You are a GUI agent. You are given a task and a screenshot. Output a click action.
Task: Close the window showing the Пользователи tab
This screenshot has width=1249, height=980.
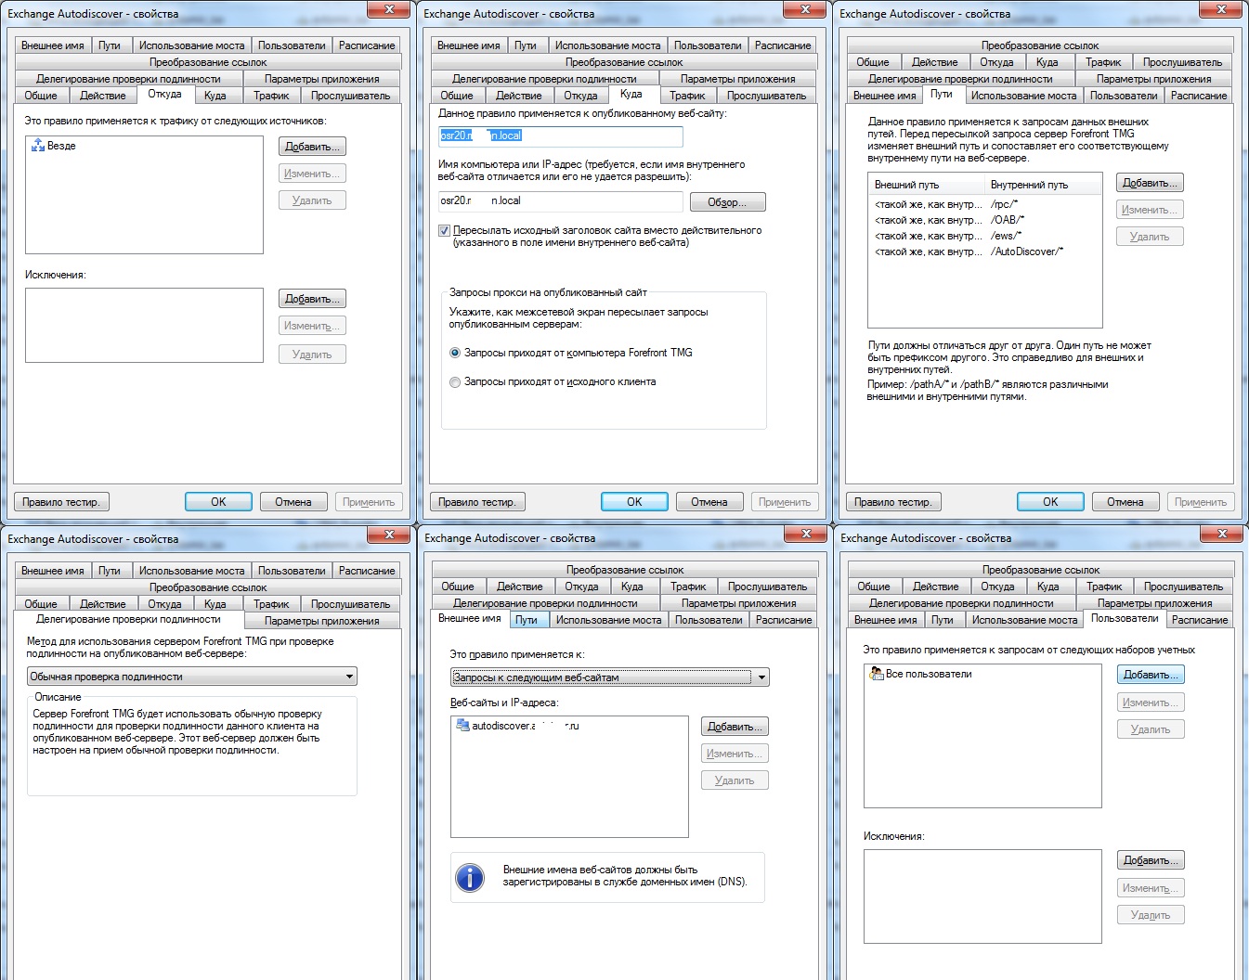[x=1222, y=534]
